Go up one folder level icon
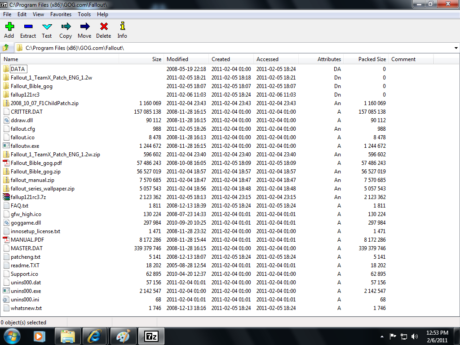The image size is (460, 345). (6, 48)
